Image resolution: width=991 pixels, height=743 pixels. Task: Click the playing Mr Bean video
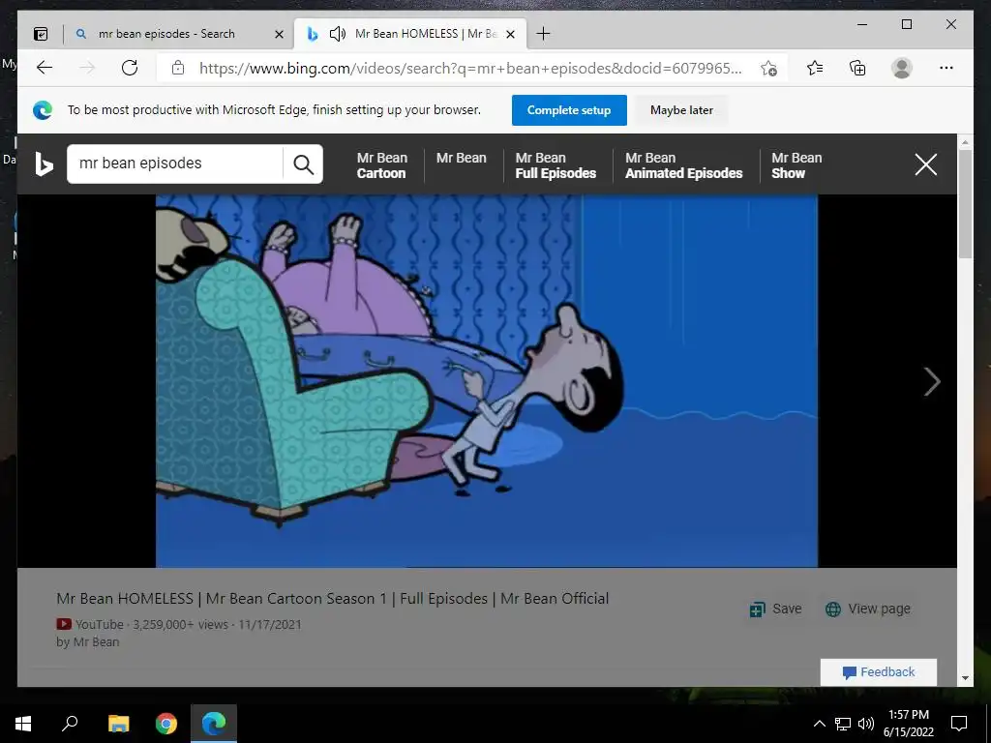[487, 381]
